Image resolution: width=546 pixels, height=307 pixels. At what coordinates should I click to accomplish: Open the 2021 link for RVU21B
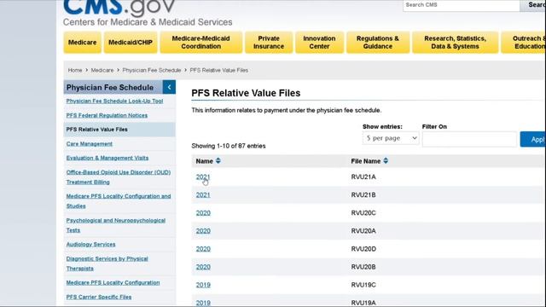click(203, 195)
